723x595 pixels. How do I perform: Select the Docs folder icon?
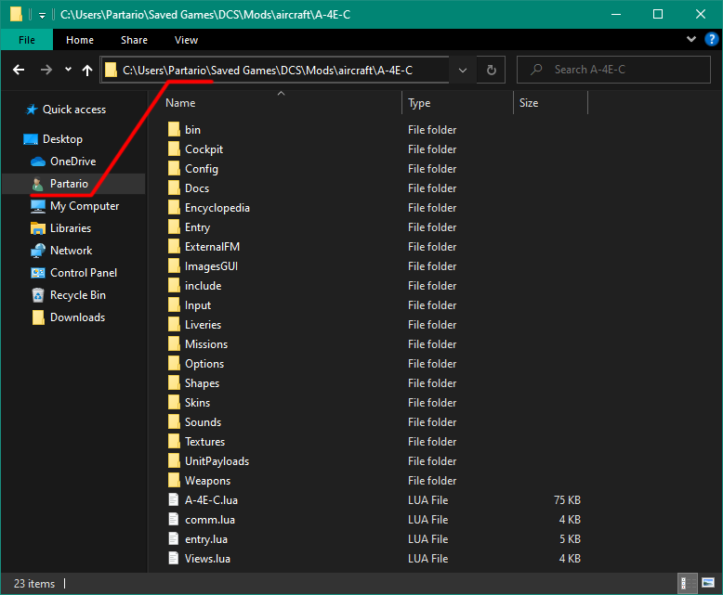coord(174,188)
